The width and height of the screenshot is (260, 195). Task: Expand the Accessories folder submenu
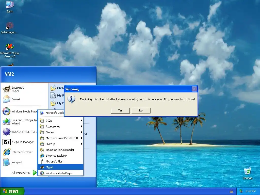tap(61, 126)
